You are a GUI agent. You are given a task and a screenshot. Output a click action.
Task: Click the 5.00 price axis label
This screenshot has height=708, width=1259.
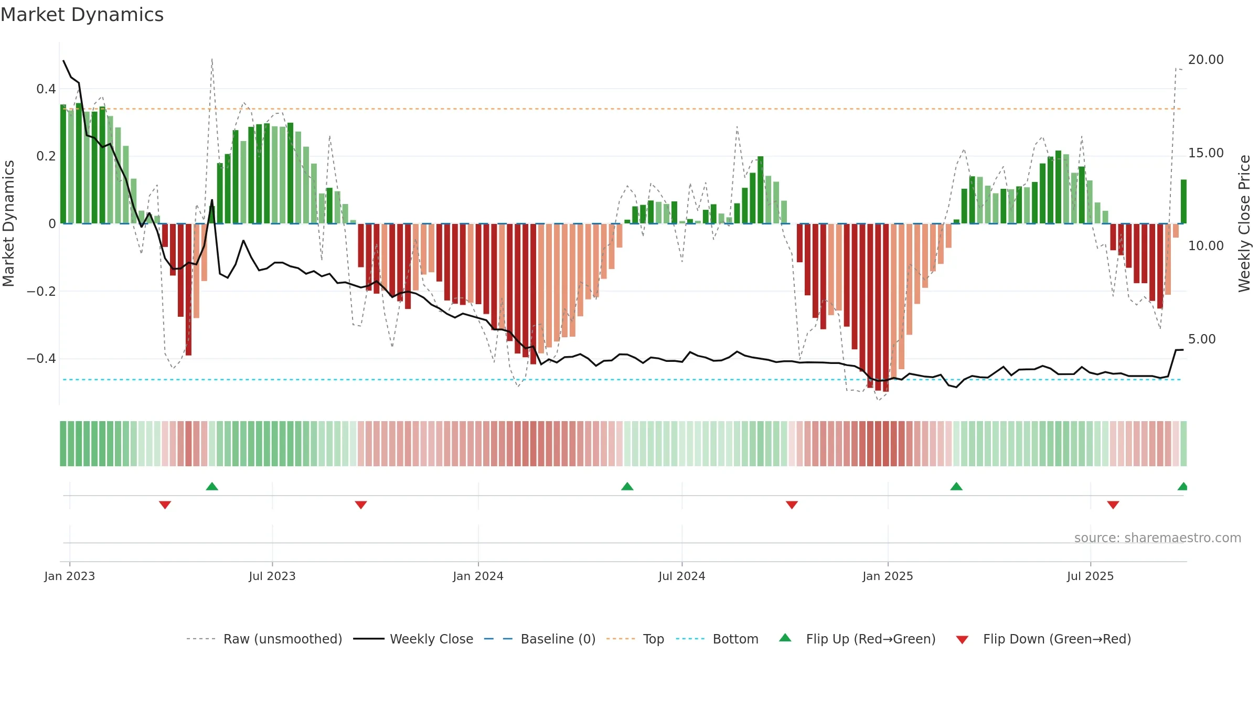coord(1202,339)
